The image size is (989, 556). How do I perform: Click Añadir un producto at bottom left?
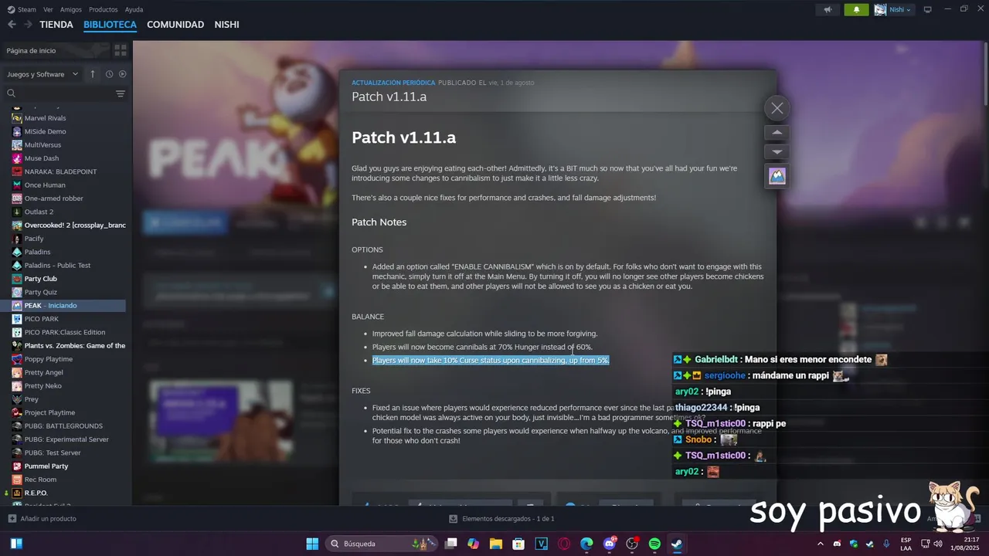click(42, 519)
